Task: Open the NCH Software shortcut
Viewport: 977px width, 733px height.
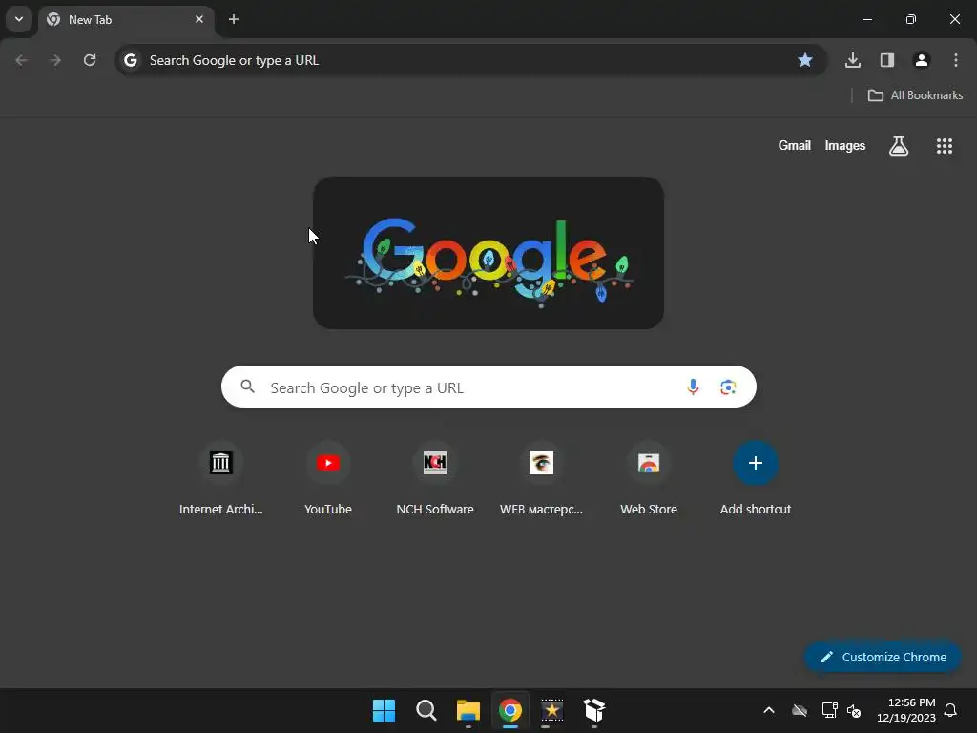Action: 435,479
